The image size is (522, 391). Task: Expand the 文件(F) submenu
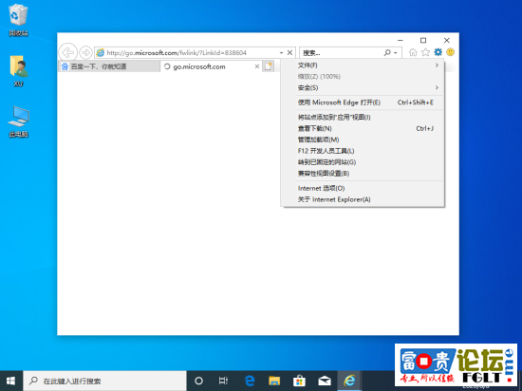(x=363, y=65)
